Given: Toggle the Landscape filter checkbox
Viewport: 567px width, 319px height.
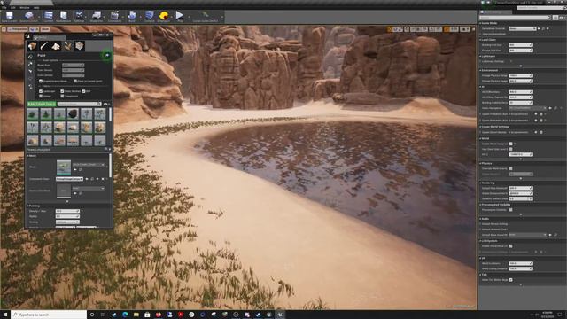Looking at the screenshot, I should click(41, 91).
